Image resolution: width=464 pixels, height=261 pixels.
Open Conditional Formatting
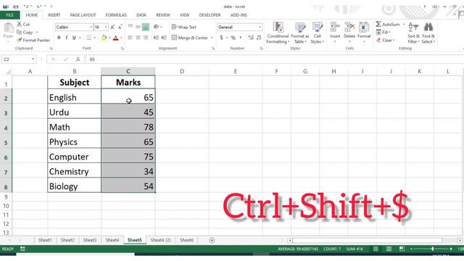tap(278, 33)
